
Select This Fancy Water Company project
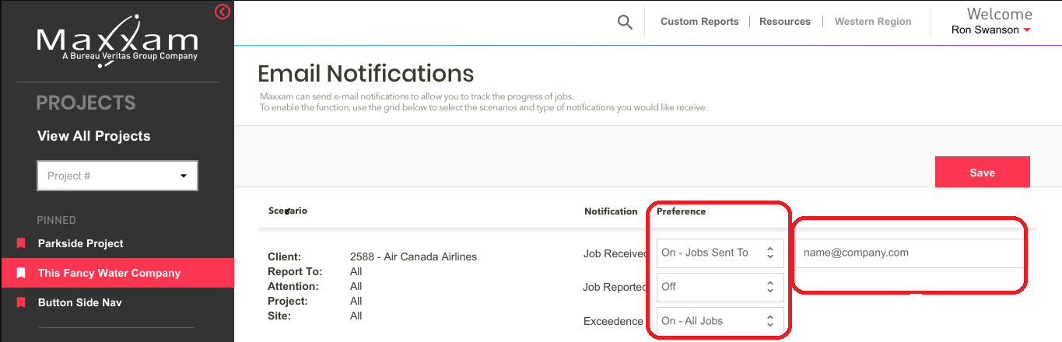(109, 274)
